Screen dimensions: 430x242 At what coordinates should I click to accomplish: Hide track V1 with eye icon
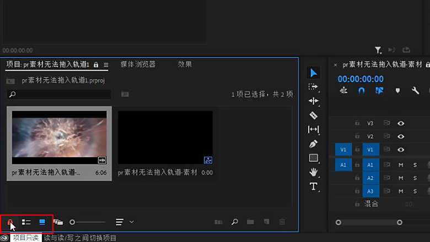coord(401,150)
